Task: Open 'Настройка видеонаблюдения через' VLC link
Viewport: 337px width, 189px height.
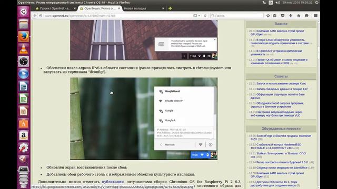Action: (x=276, y=113)
